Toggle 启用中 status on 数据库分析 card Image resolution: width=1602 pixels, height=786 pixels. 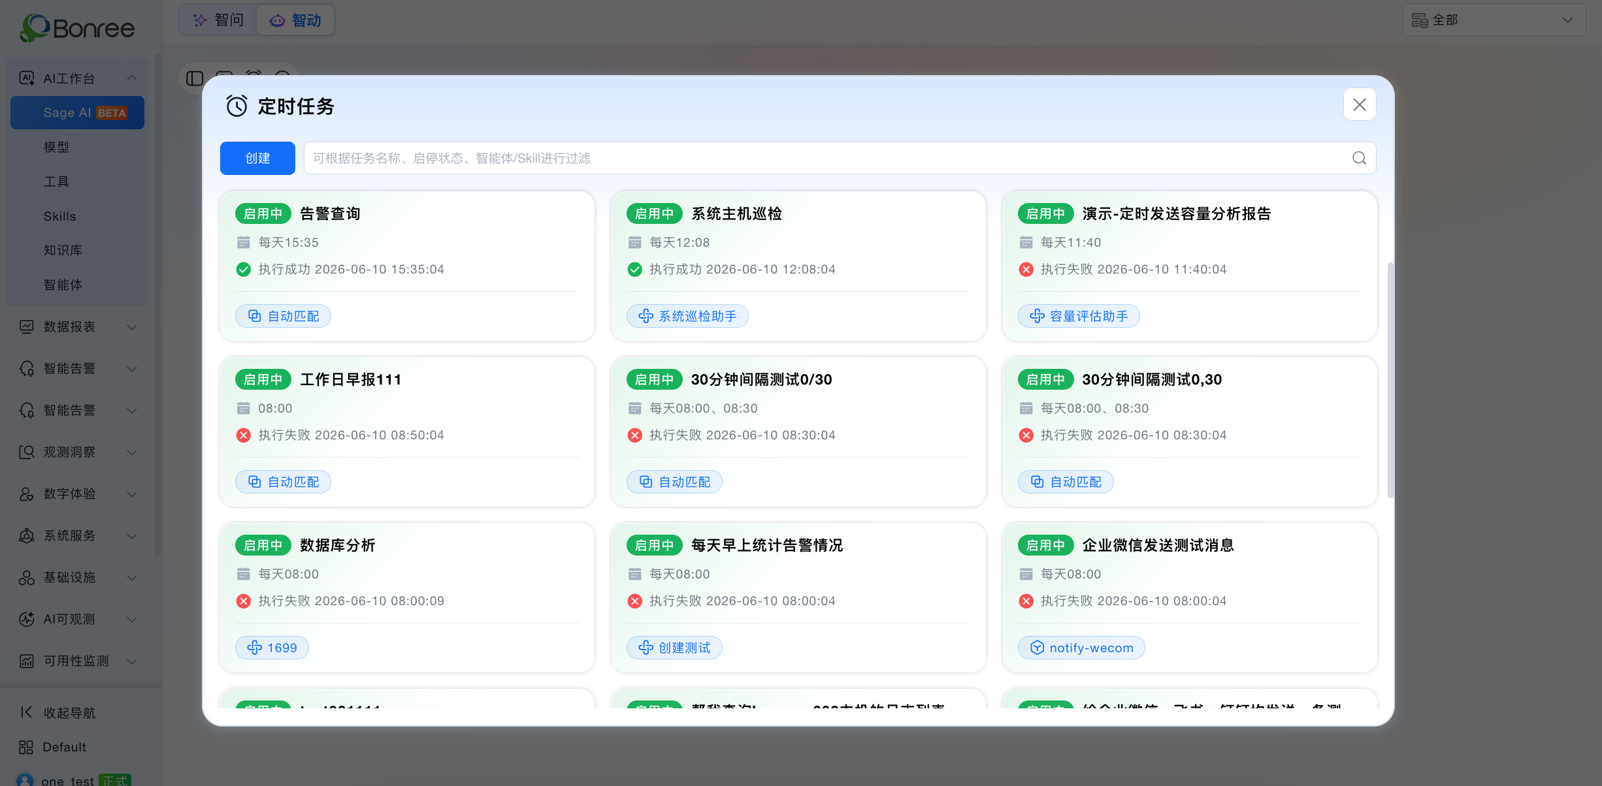tap(263, 545)
